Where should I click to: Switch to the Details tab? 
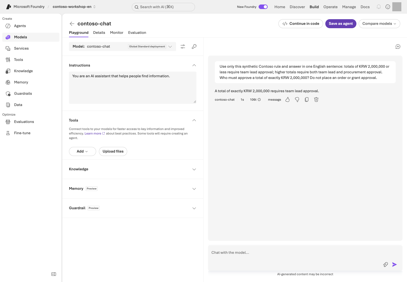(99, 33)
